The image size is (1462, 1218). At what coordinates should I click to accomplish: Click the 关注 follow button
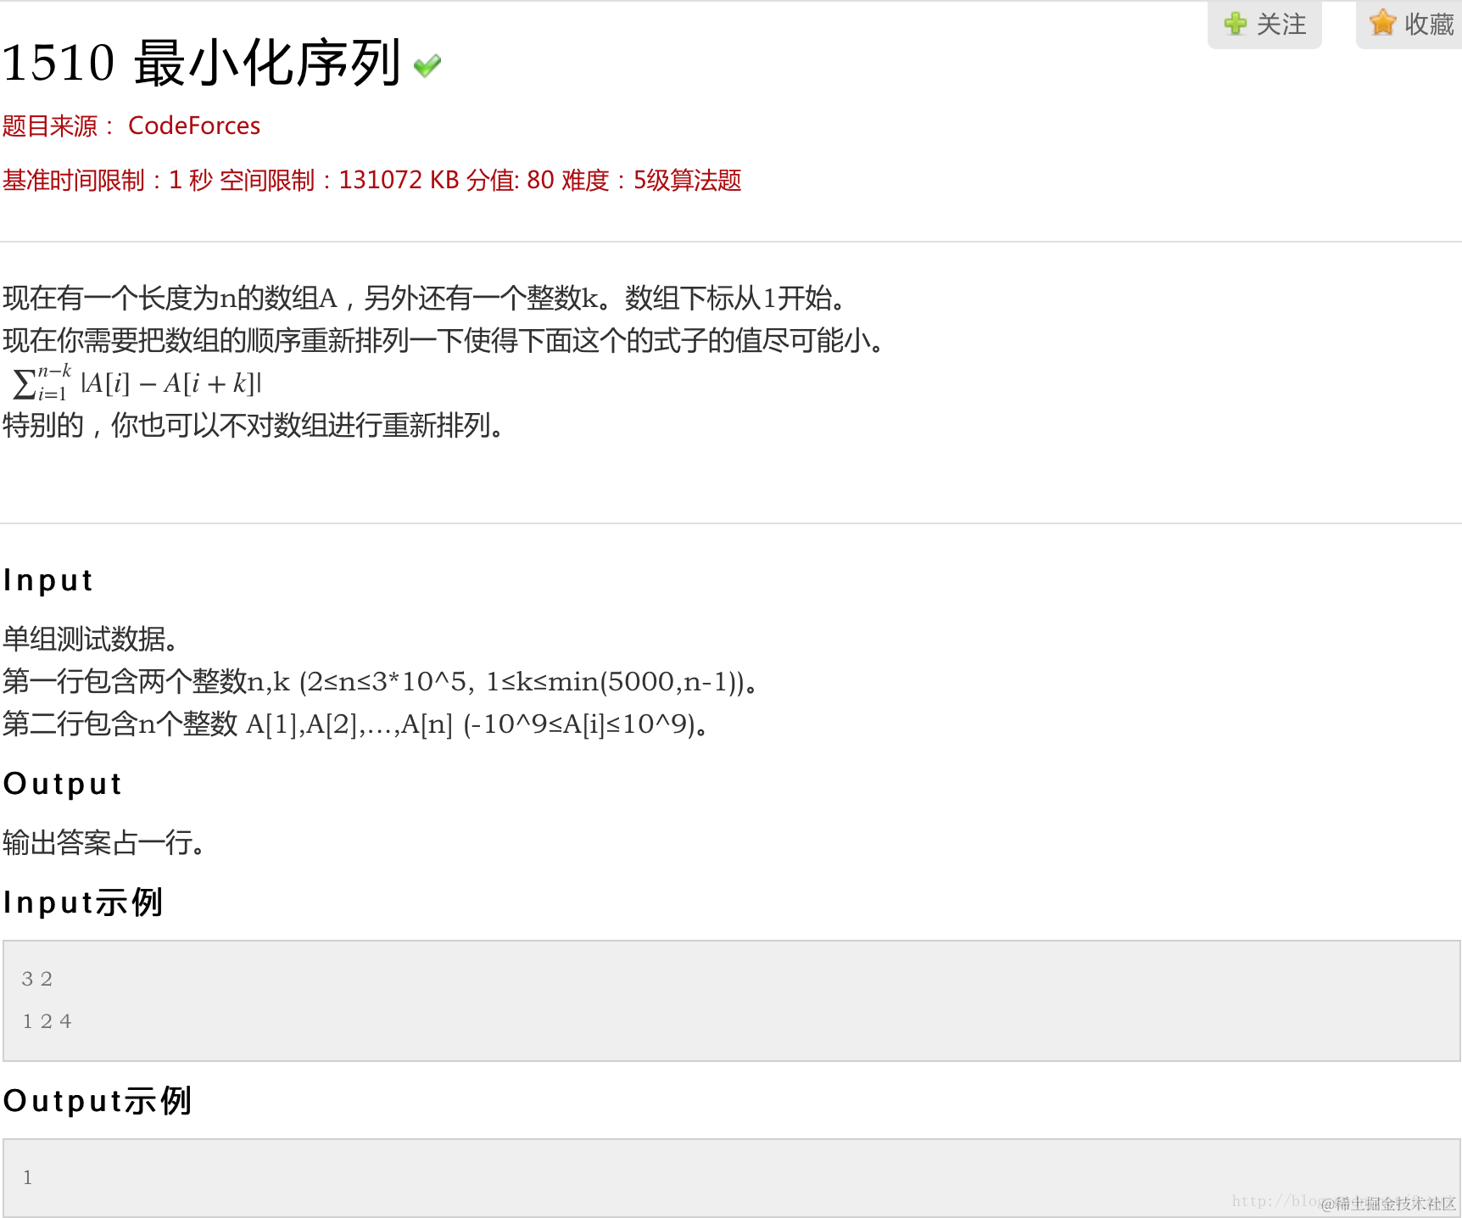pos(1264,25)
